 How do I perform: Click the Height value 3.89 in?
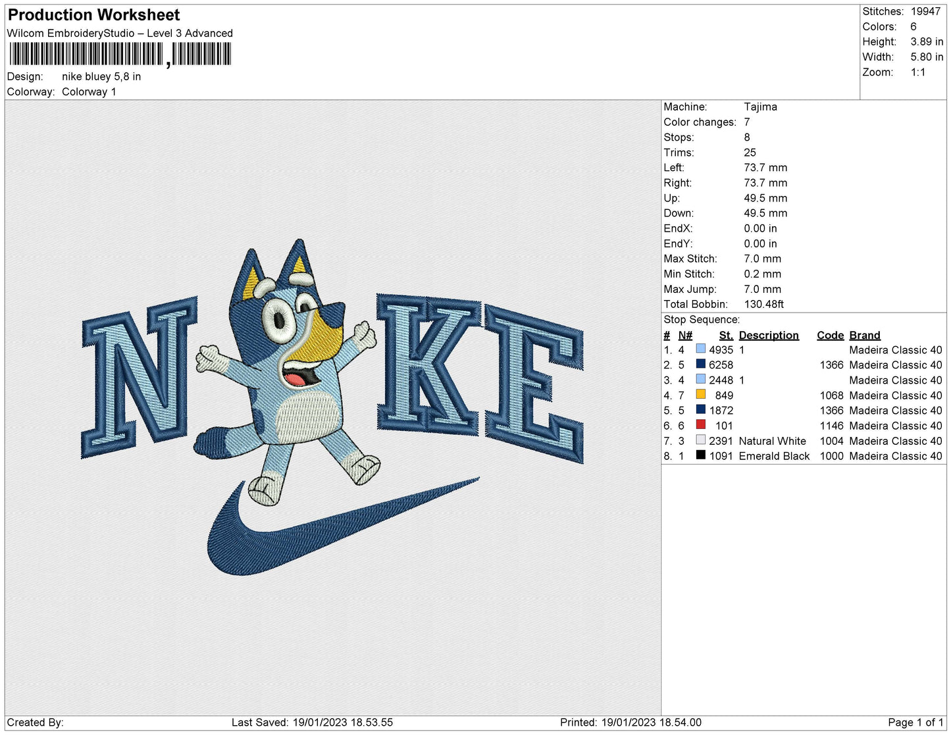pos(927,41)
